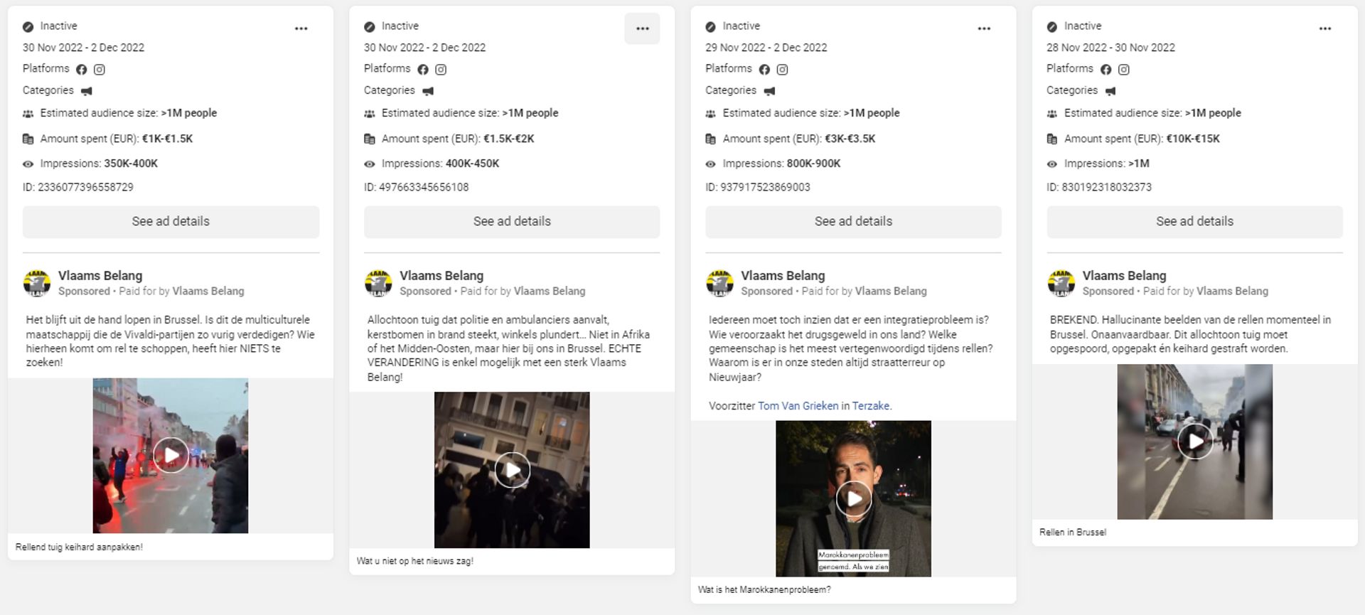Click caption 'Wat is het Marokkanenprobleem?'
This screenshot has height=615, width=1365.
pyautogui.click(x=764, y=590)
